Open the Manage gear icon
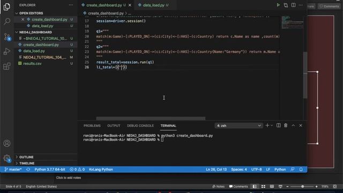This screenshot has height=193, width=343. [7, 158]
